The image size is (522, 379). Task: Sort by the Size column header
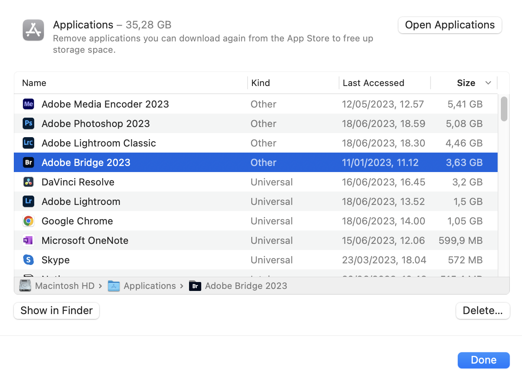click(466, 83)
